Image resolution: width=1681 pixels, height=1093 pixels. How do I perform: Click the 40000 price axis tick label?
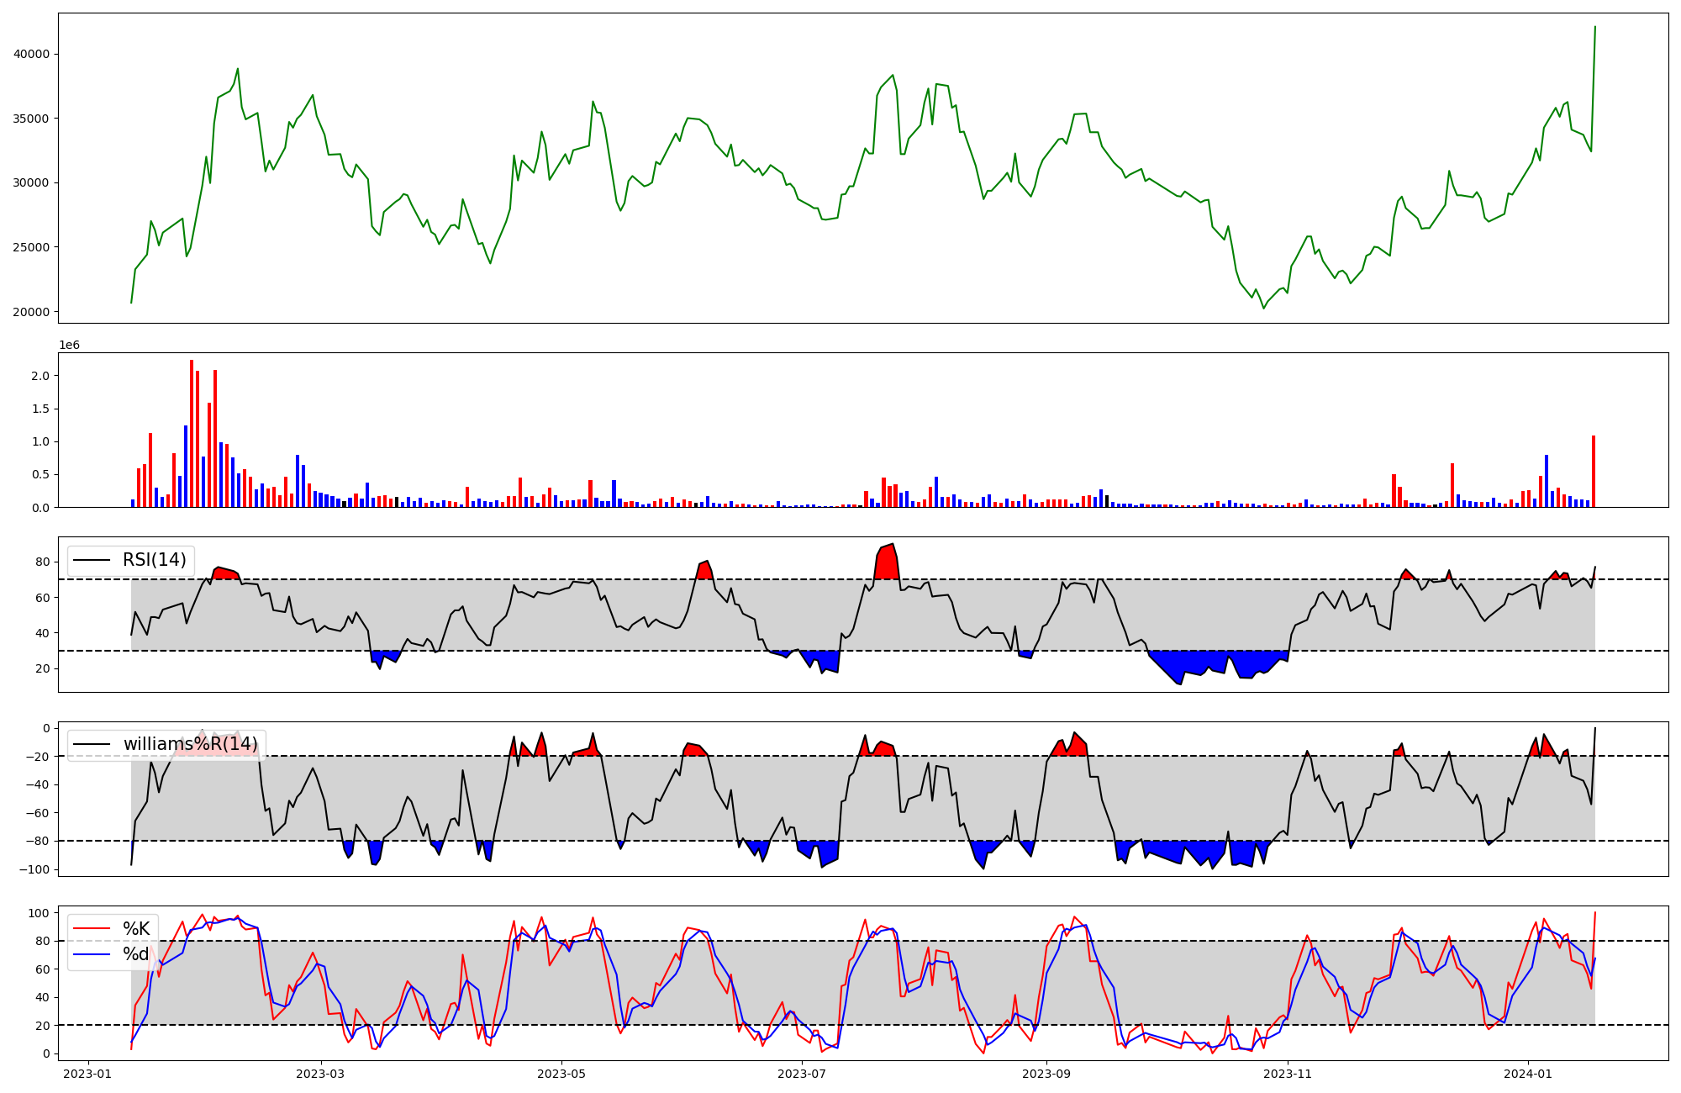(x=32, y=54)
